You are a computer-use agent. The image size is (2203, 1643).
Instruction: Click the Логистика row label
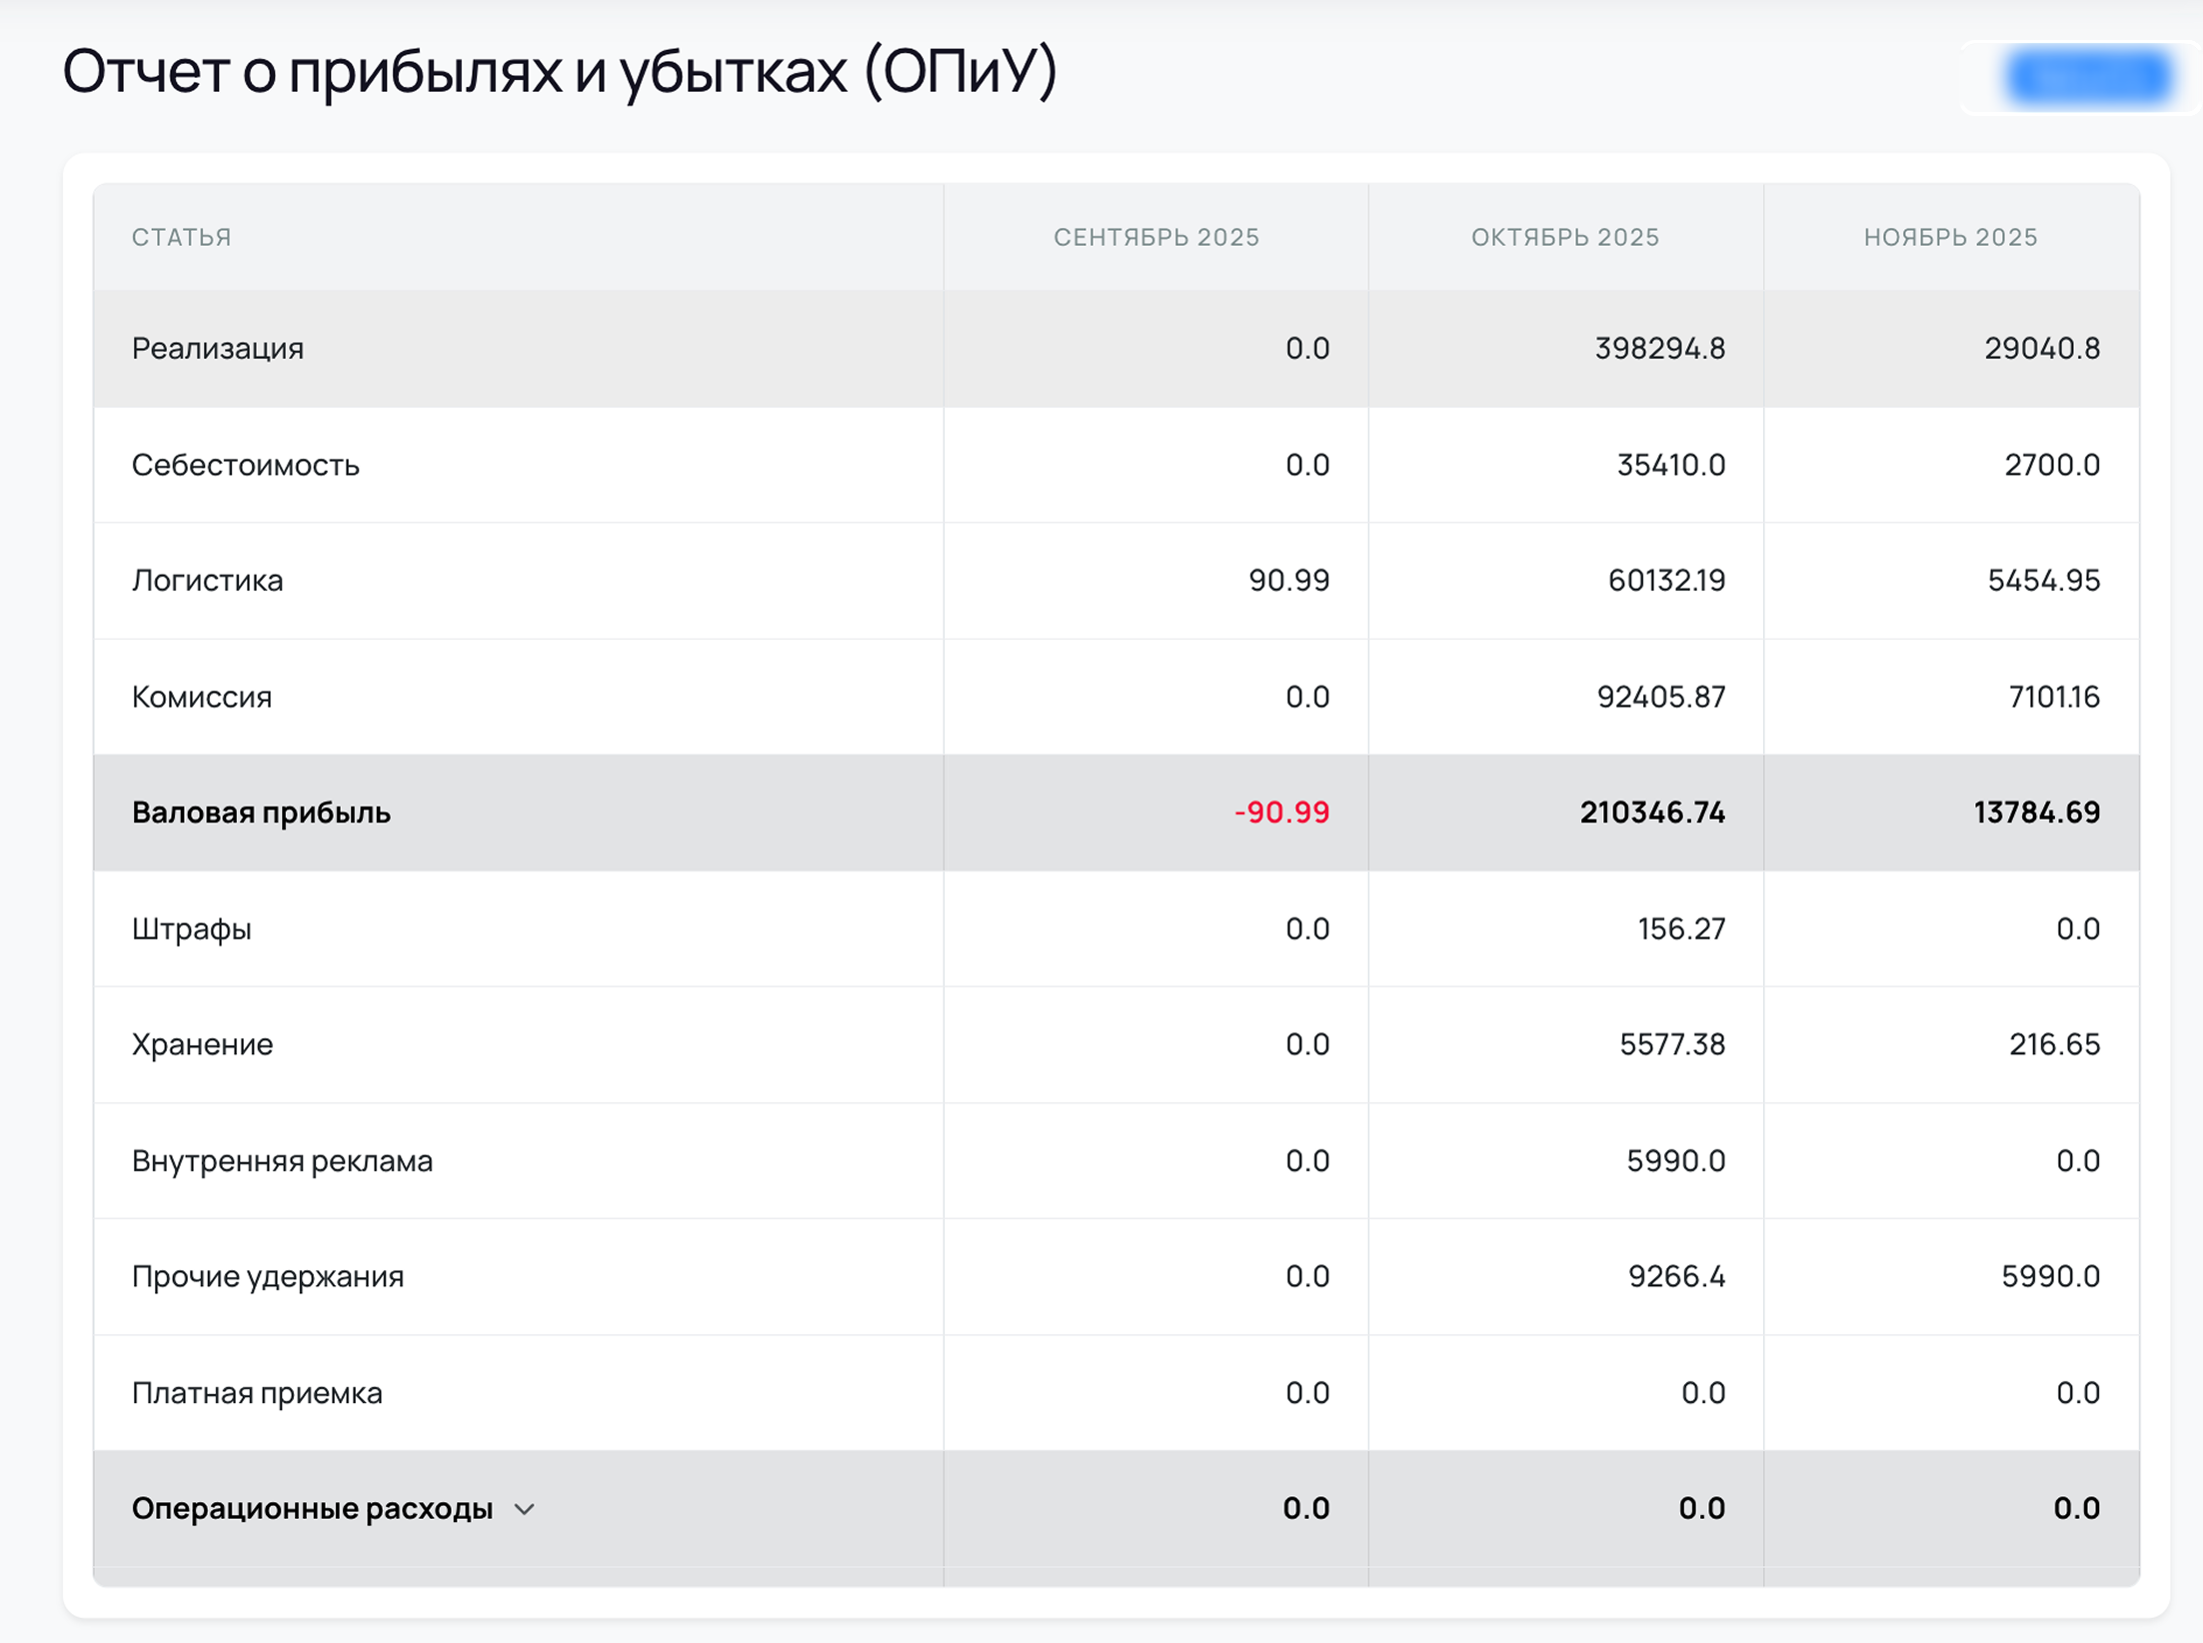click(x=209, y=581)
